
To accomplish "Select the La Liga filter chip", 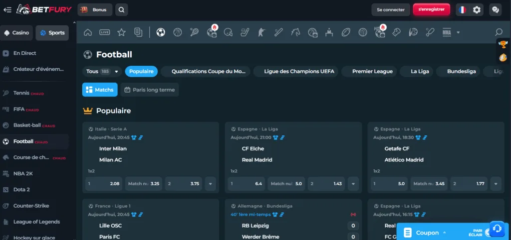I will click(417, 71).
